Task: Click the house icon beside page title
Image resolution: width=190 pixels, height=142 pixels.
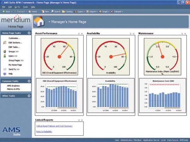Action: (39, 21)
